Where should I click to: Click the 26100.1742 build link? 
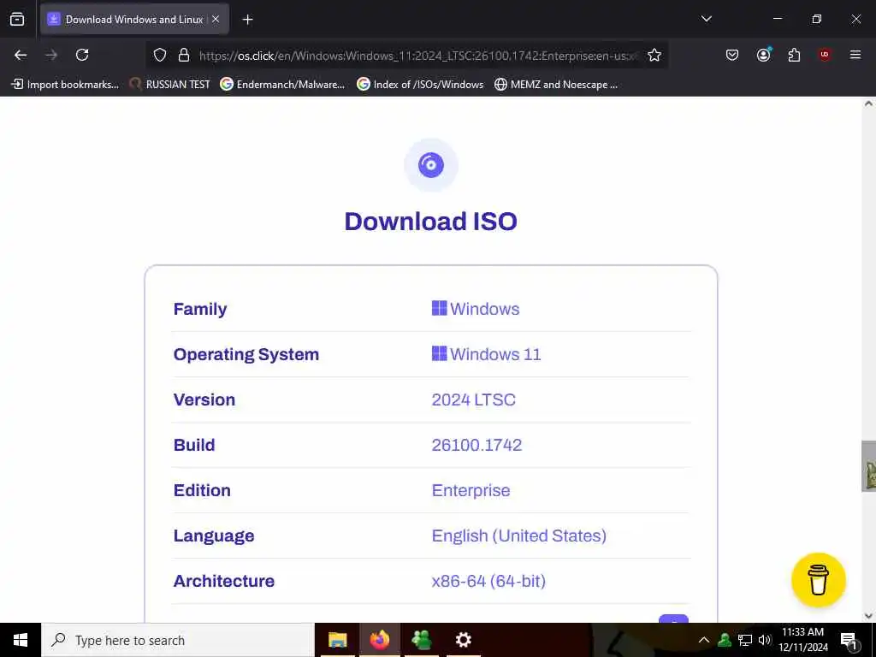point(476,445)
